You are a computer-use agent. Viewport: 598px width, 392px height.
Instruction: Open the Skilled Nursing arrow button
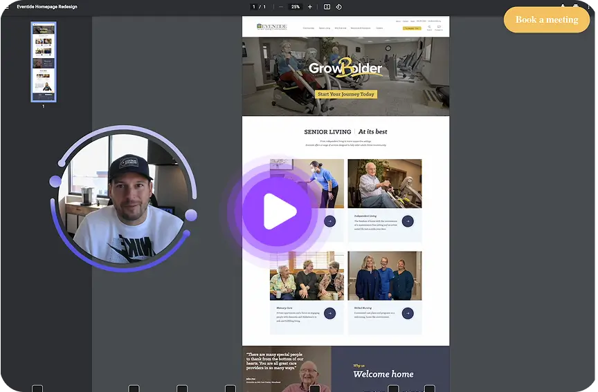[408, 313]
